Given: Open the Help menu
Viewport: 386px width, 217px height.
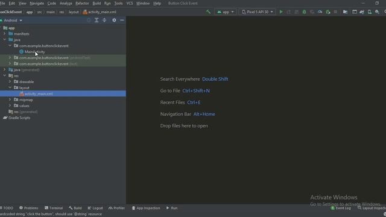Looking at the screenshot, I should tap(157, 4).
